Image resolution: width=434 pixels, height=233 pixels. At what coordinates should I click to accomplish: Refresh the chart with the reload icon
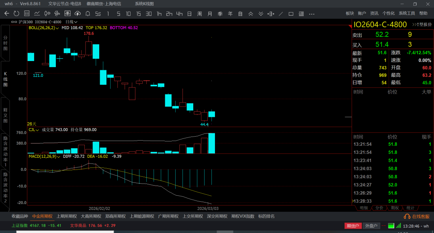click(x=16, y=14)
